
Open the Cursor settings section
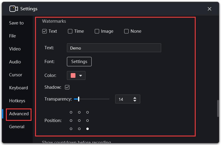pos(16,75)
